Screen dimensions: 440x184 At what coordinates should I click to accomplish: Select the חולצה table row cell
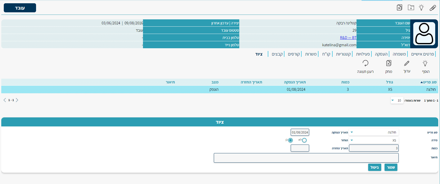(x=431, y=89)
